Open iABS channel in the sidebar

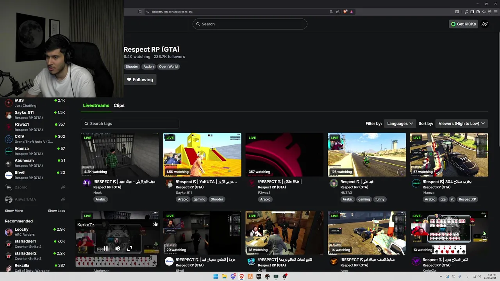click(35, 103)
